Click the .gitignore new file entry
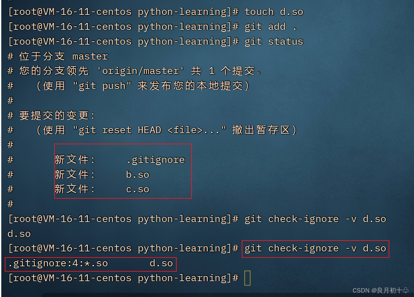 (155, 159)
